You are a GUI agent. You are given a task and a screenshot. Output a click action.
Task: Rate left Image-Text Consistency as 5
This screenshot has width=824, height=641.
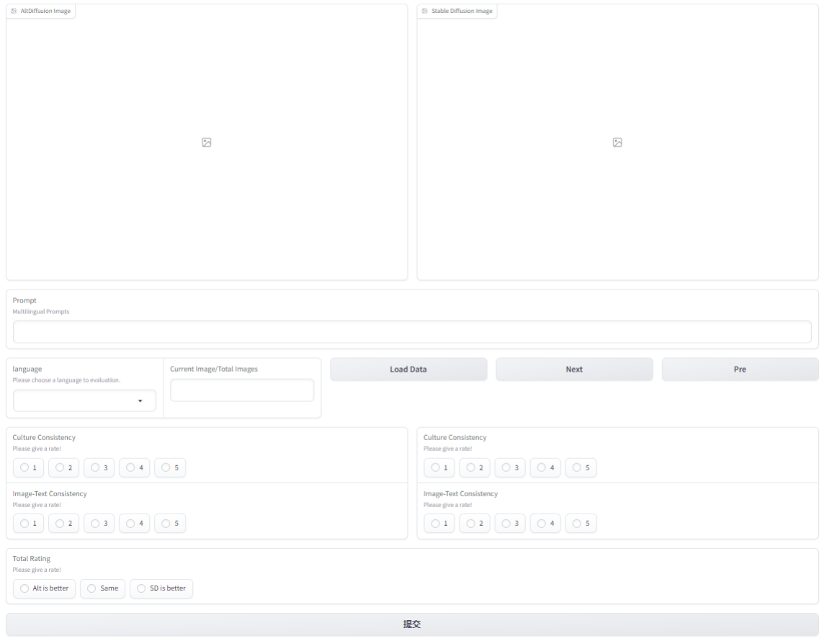coord(170,524)
